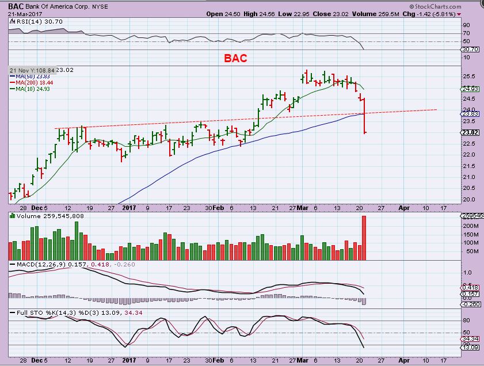Click the 25.5 price axis label
Viewport: 484px width, 366px height.
(x=469, y=76)
